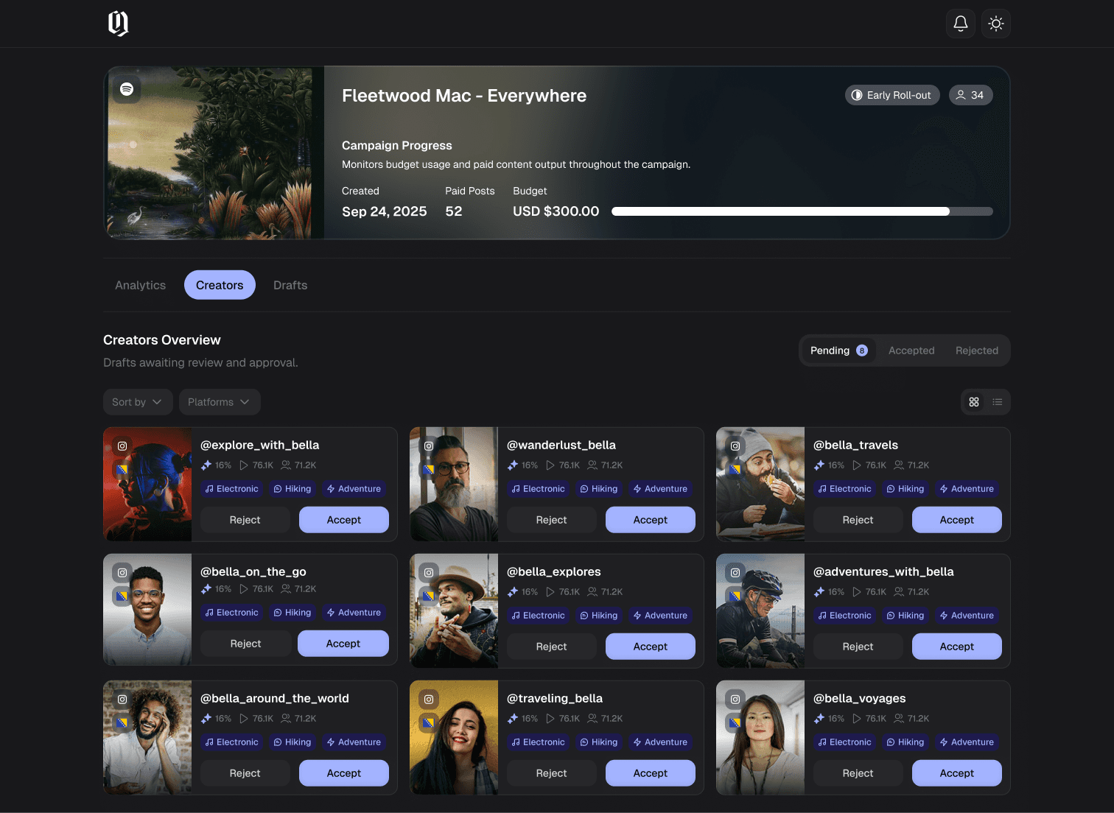Reject @bella_around_the_world

tap(245, 773)
